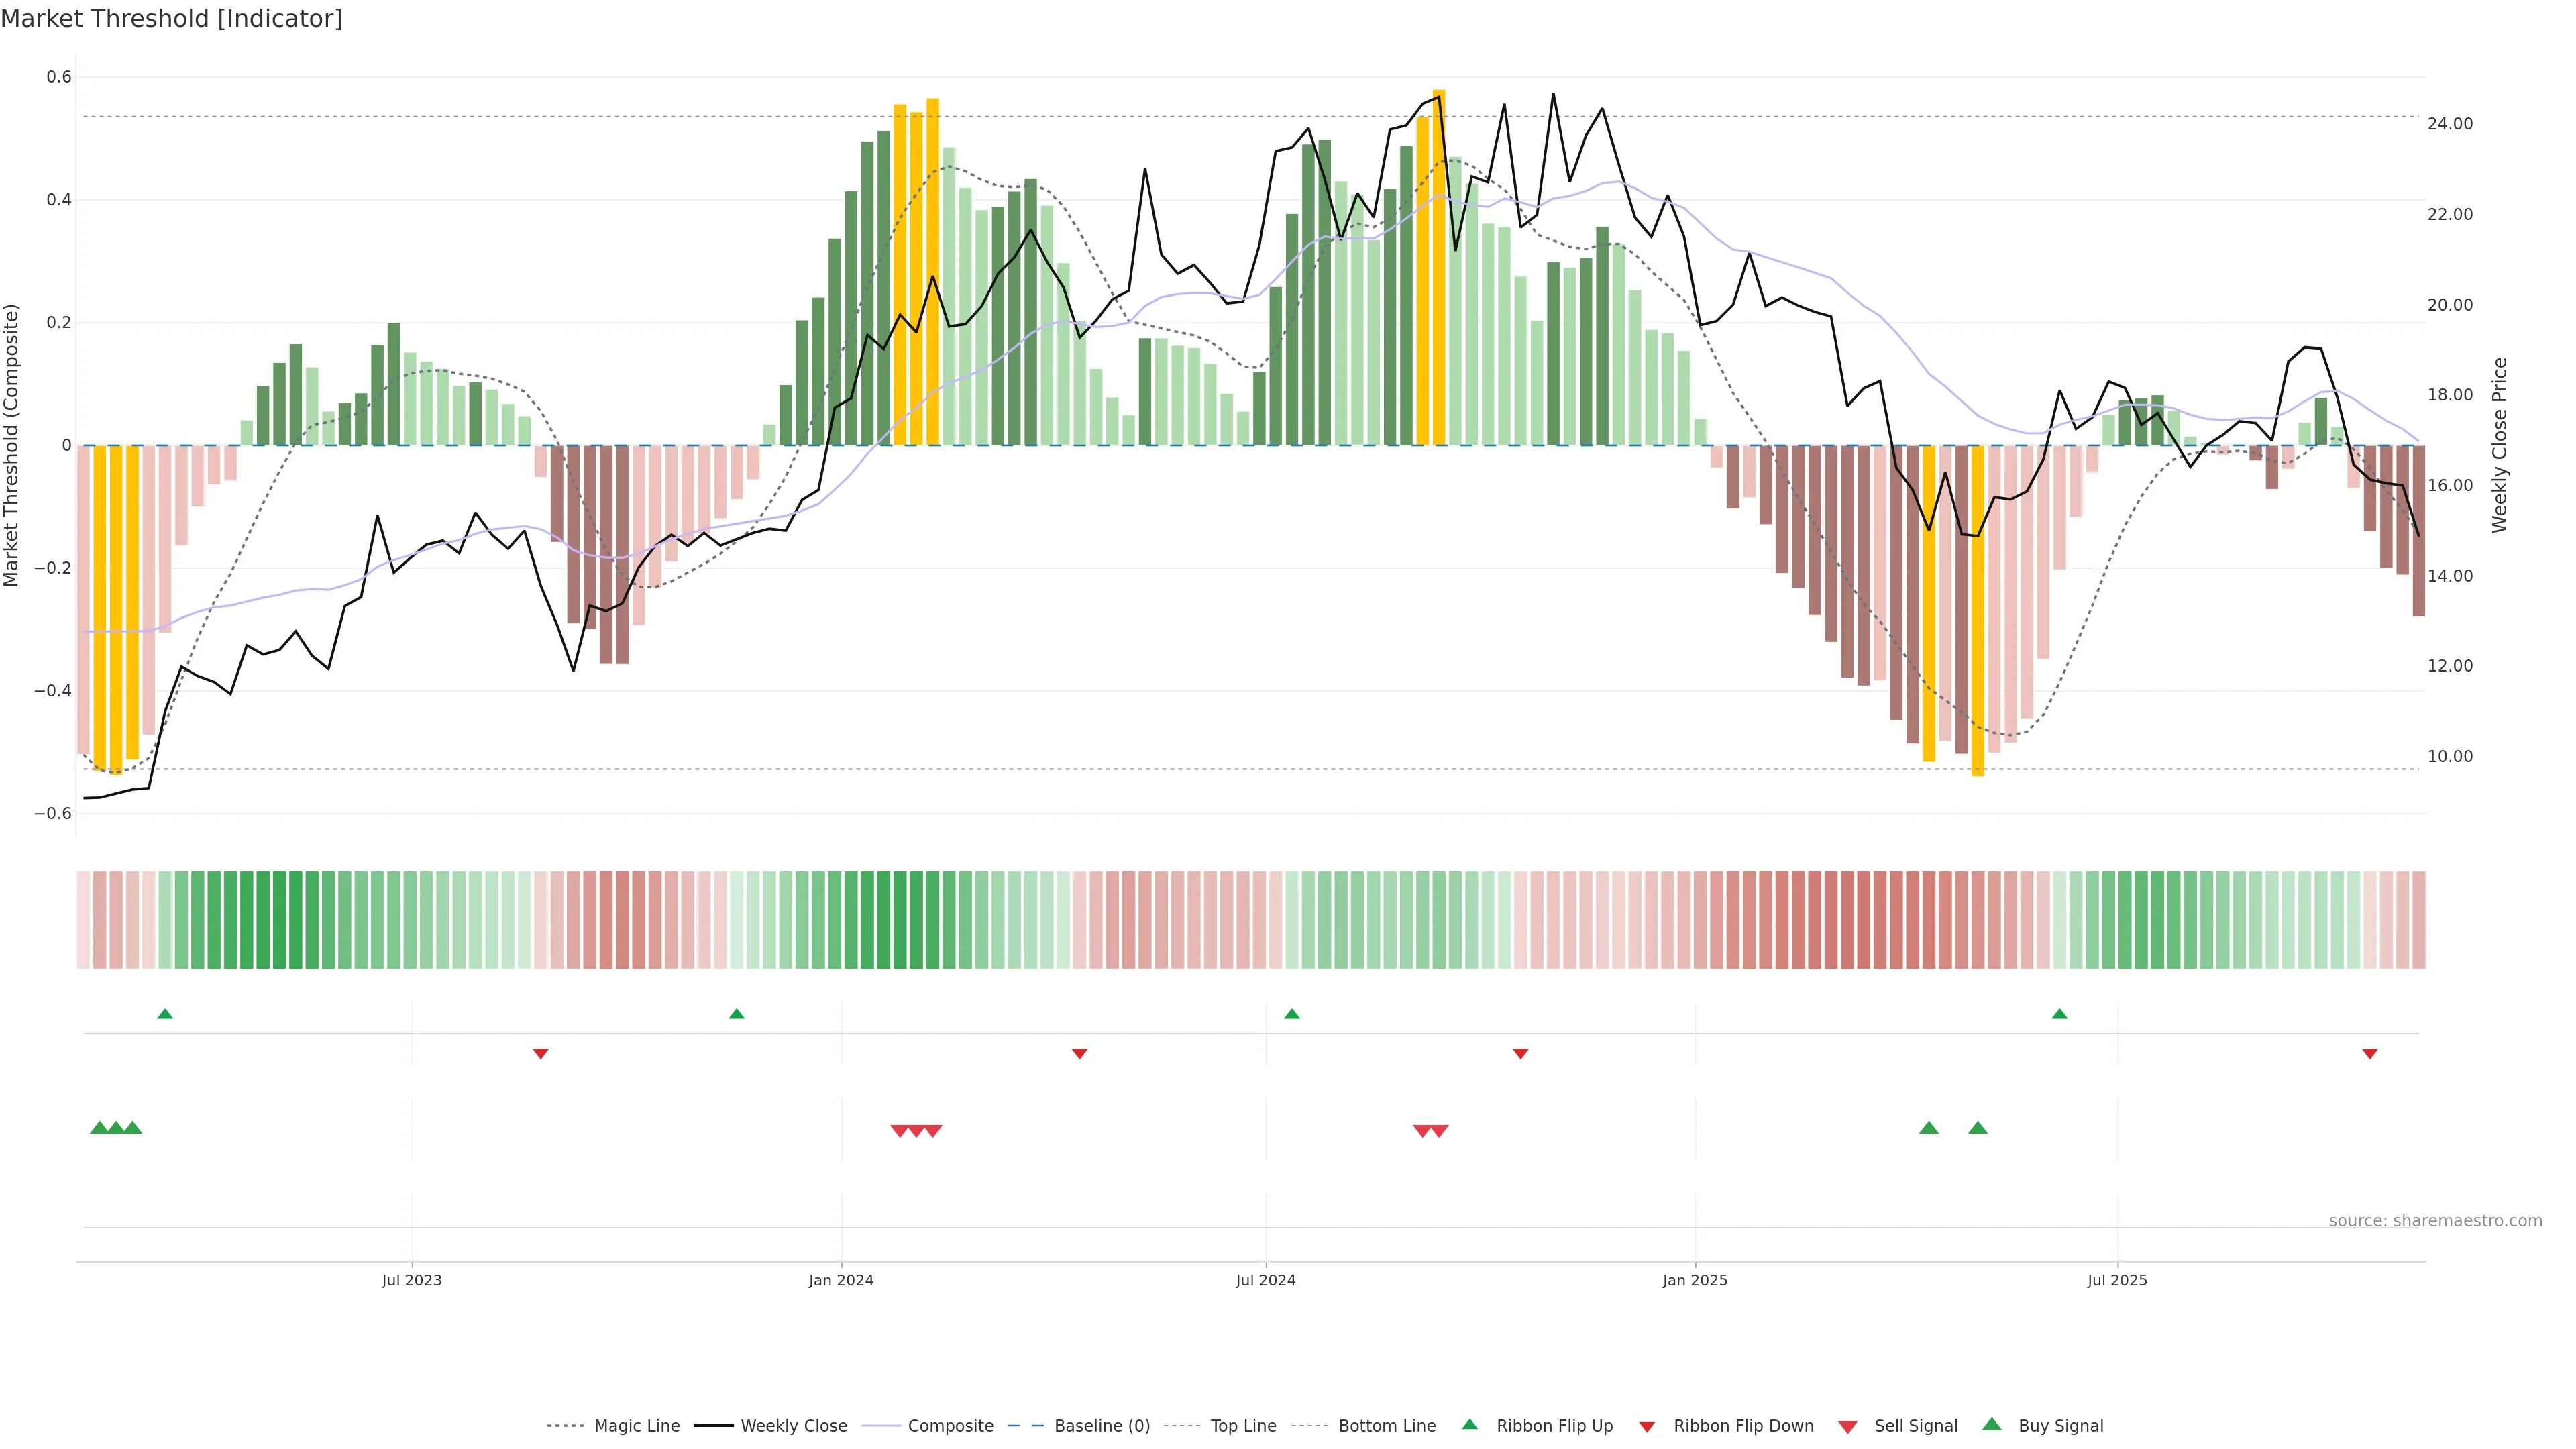The width and height of the screenshot is (2576, 1449).
Task: Click the Buy Signal legend icon
Action: coord(1992,1424)
